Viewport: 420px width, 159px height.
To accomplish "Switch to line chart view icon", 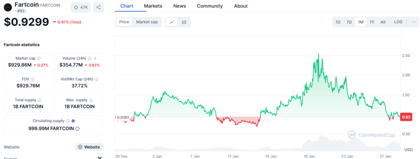I will pos(172,22).
